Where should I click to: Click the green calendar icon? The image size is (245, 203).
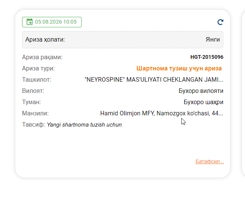pos(30,22)
